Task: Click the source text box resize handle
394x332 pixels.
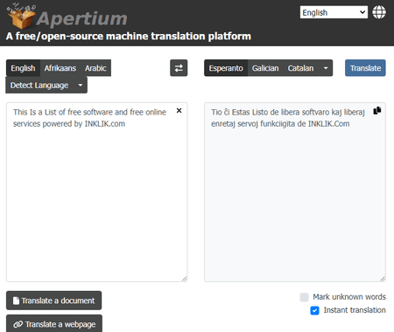Action: point(185,279)
